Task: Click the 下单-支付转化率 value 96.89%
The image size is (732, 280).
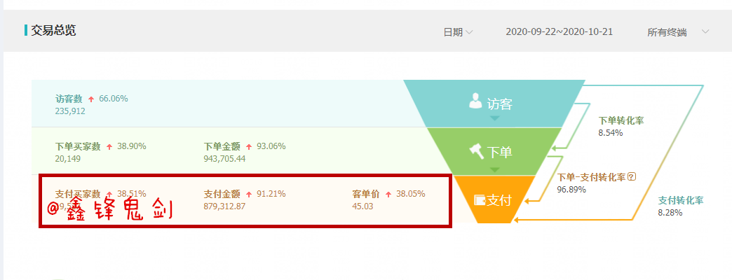Action: point(571,189)
